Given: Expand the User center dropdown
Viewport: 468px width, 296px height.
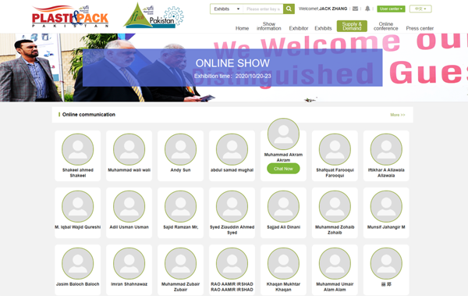Looking at the screenshot, I should (391, 9).
